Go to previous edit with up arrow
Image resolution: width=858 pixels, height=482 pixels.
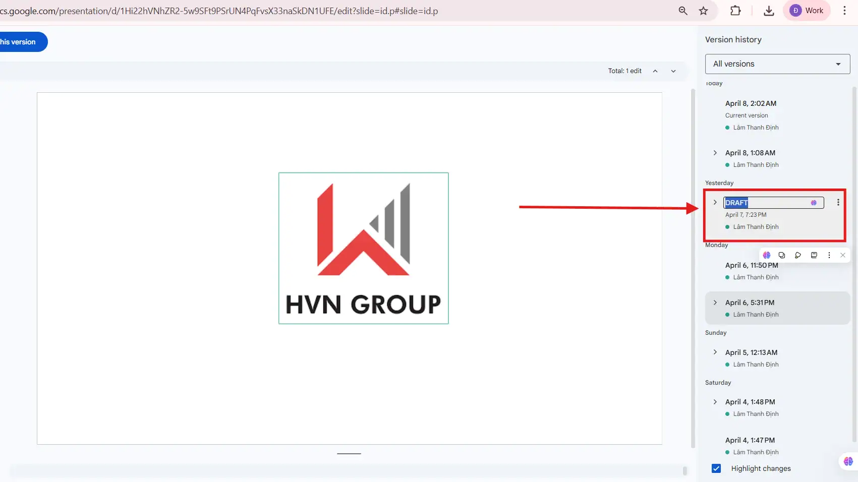pos(655,71)
